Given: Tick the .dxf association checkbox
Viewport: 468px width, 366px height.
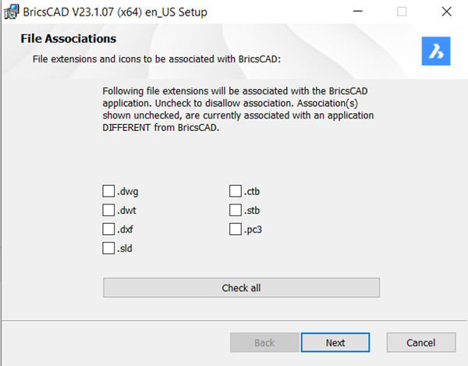Looking at the screenshot, I should tap(108, 229).
